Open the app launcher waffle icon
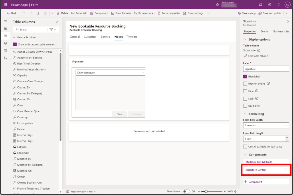This screenshot has height=195, width=293. [5, 5]
